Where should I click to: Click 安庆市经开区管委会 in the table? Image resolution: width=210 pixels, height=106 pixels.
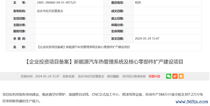coord(50,11)
